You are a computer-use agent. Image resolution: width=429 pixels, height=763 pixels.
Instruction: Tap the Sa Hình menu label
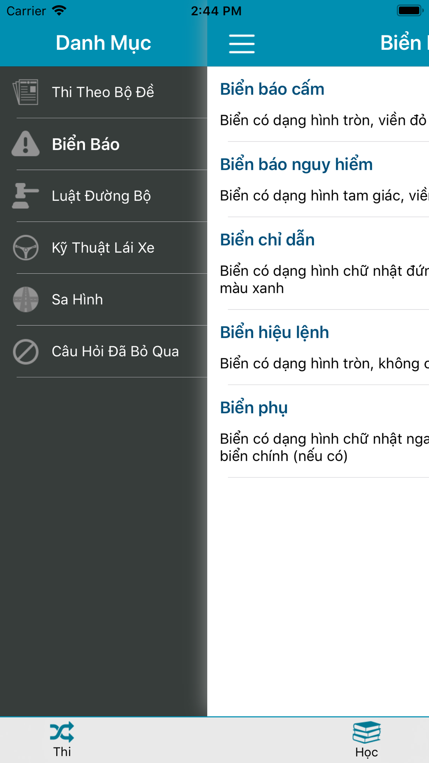coord(77,300)
